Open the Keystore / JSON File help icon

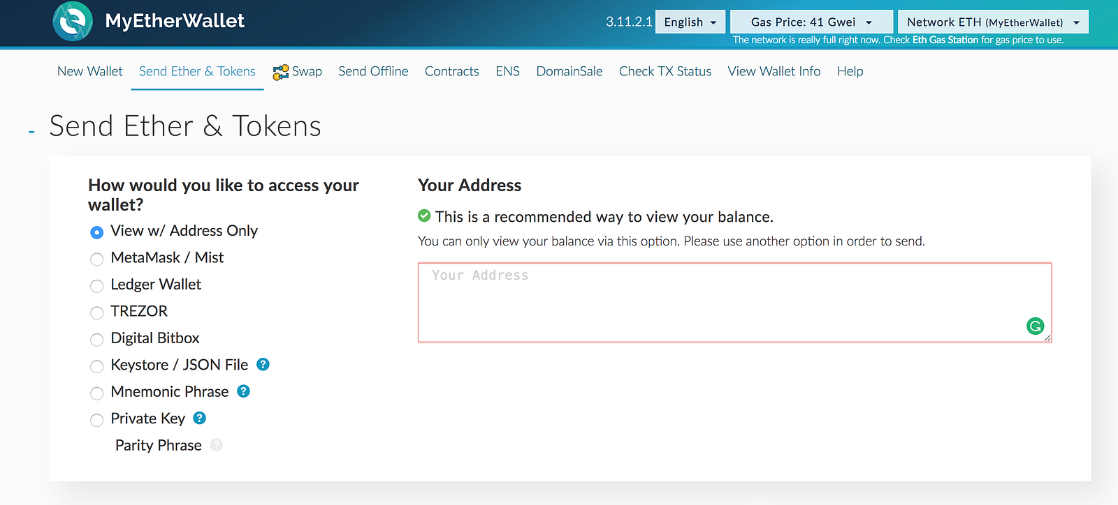tap(263, 364)
